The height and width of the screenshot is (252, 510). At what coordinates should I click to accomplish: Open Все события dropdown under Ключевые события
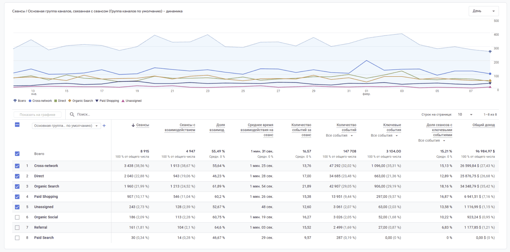pos(384,136)
